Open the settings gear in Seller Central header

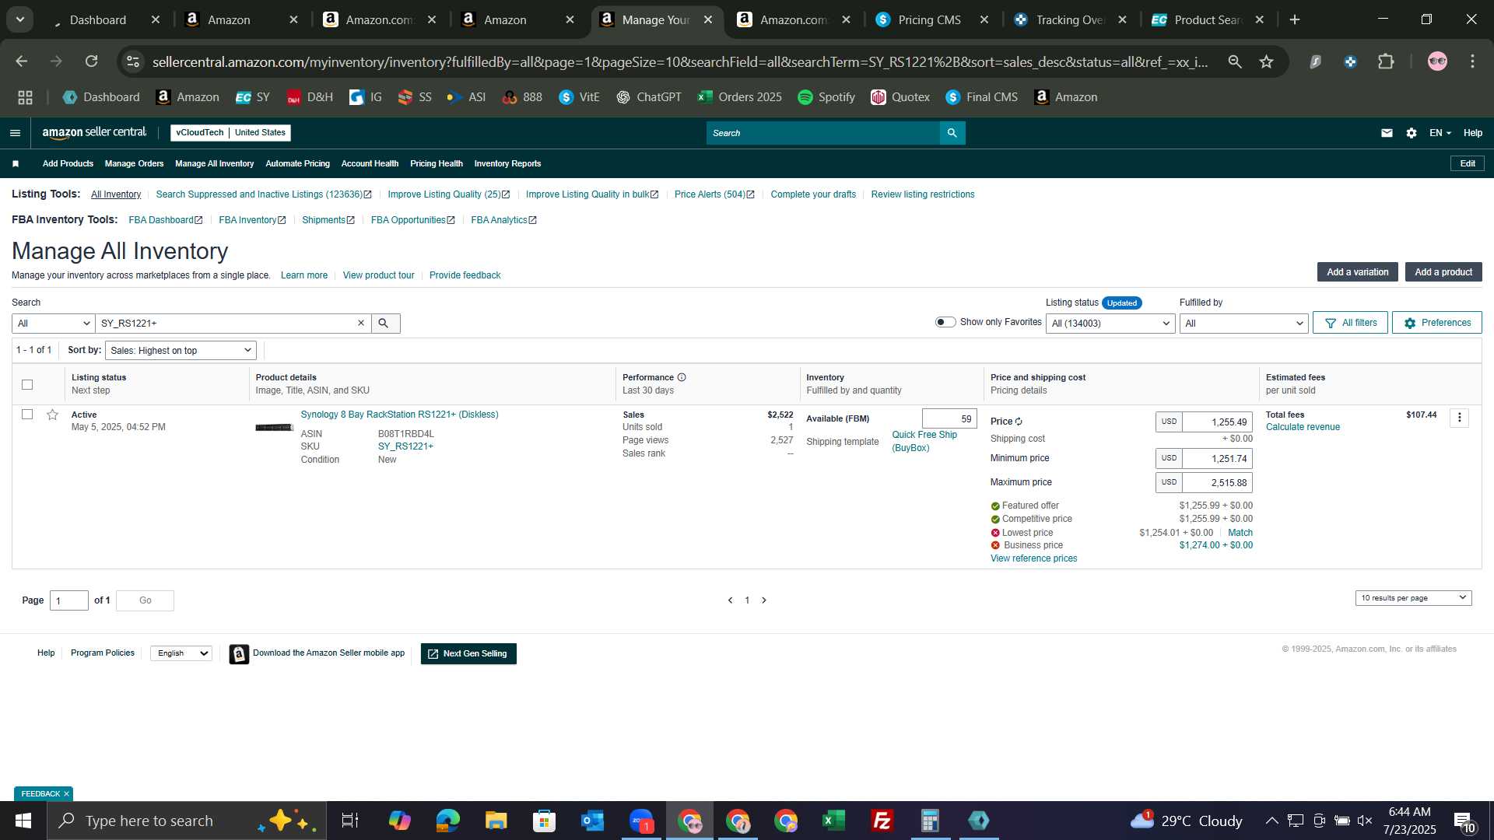[x=1412, y=133]
